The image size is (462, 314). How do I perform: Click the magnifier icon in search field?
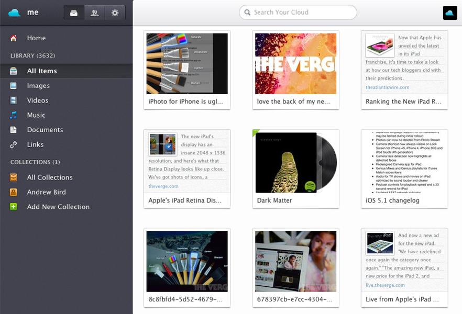click(247, 13)
